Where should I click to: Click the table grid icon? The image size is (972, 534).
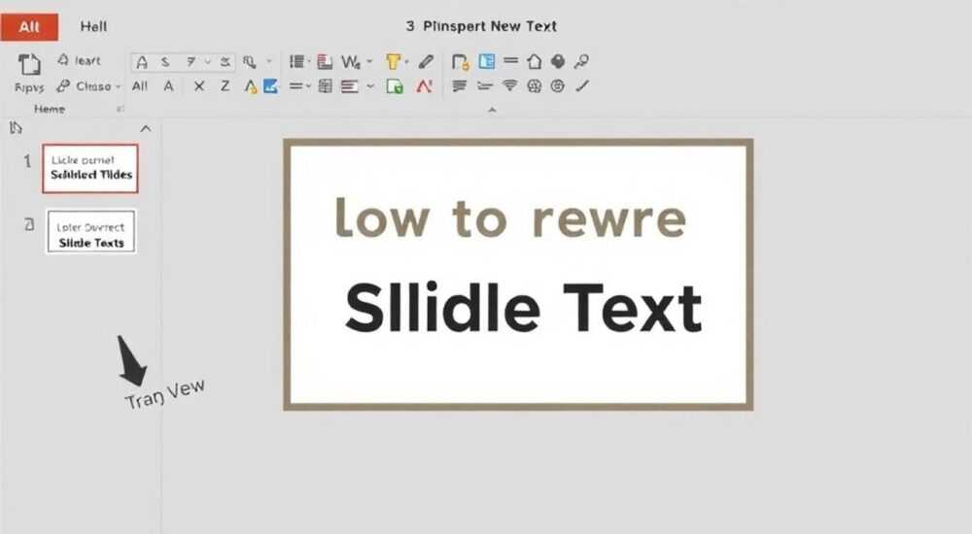click(325, 86)
